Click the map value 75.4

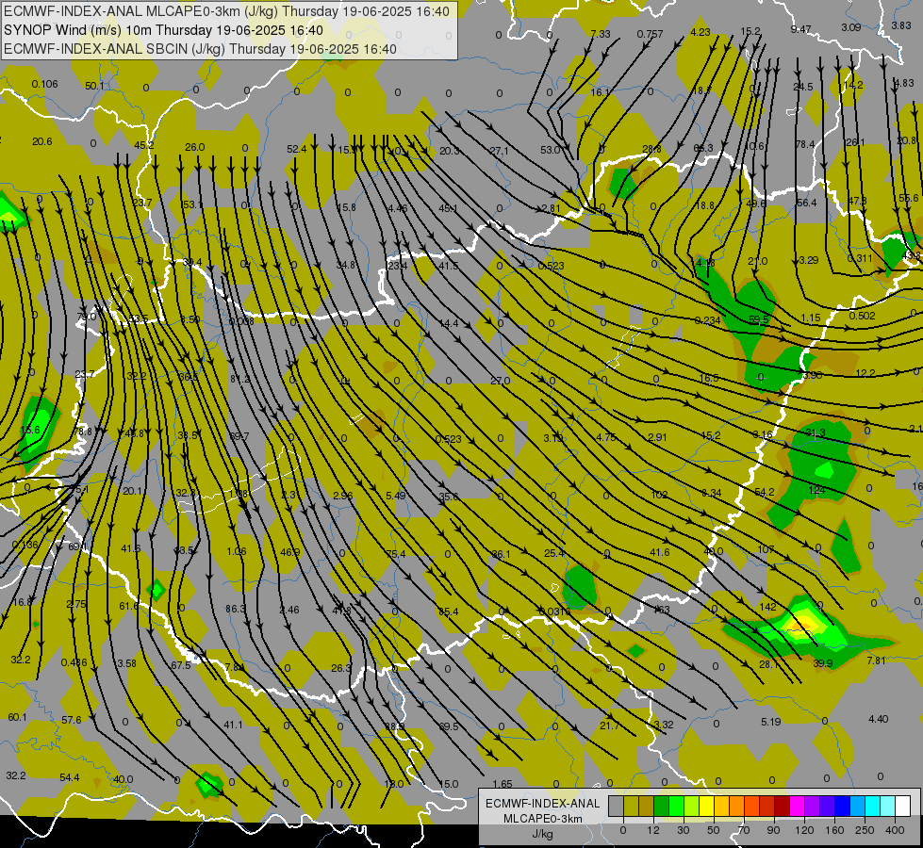[x=396, y=554]
